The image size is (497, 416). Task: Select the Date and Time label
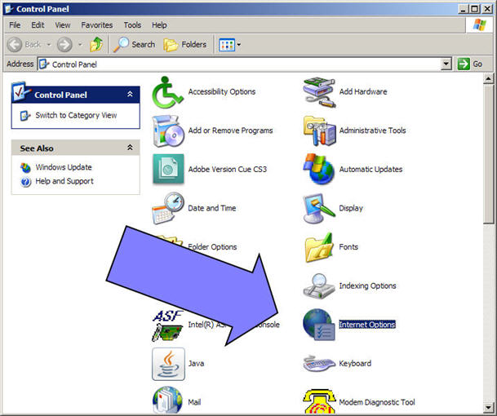click(x=212, y=208)
